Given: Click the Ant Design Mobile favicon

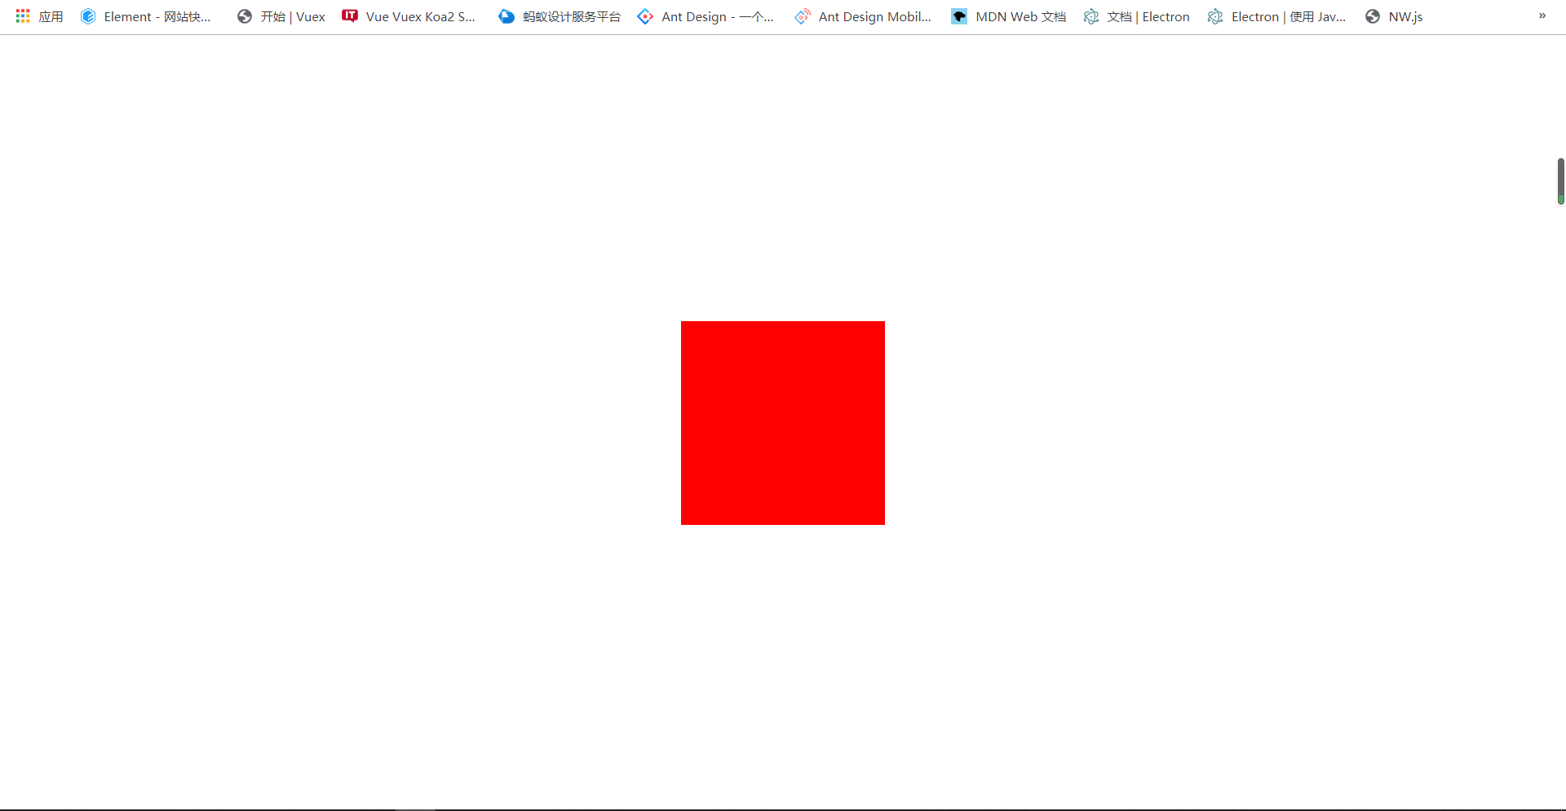Looking at the screenshot, I should (x=803, y=16).
